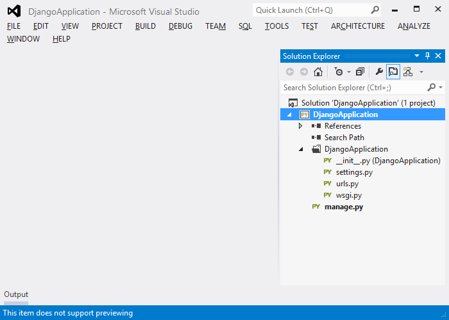Click the PY icon of settings.py

tap(328, 172)
